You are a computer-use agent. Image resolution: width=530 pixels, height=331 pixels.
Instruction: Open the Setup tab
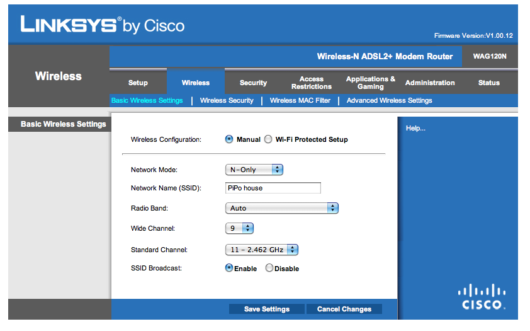138,83
